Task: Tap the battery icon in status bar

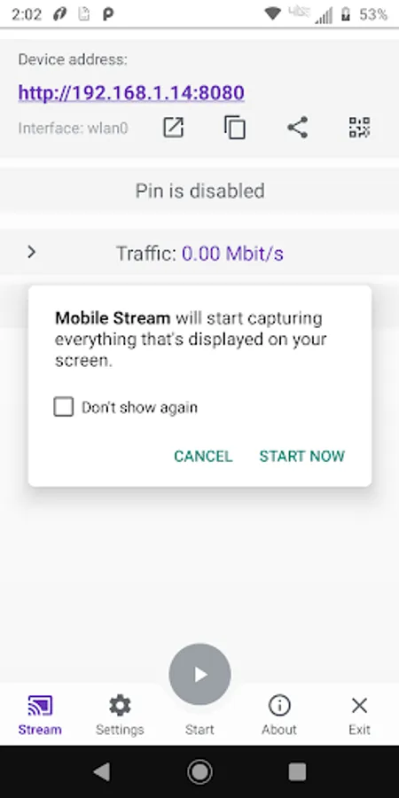Action: (346, 15)
